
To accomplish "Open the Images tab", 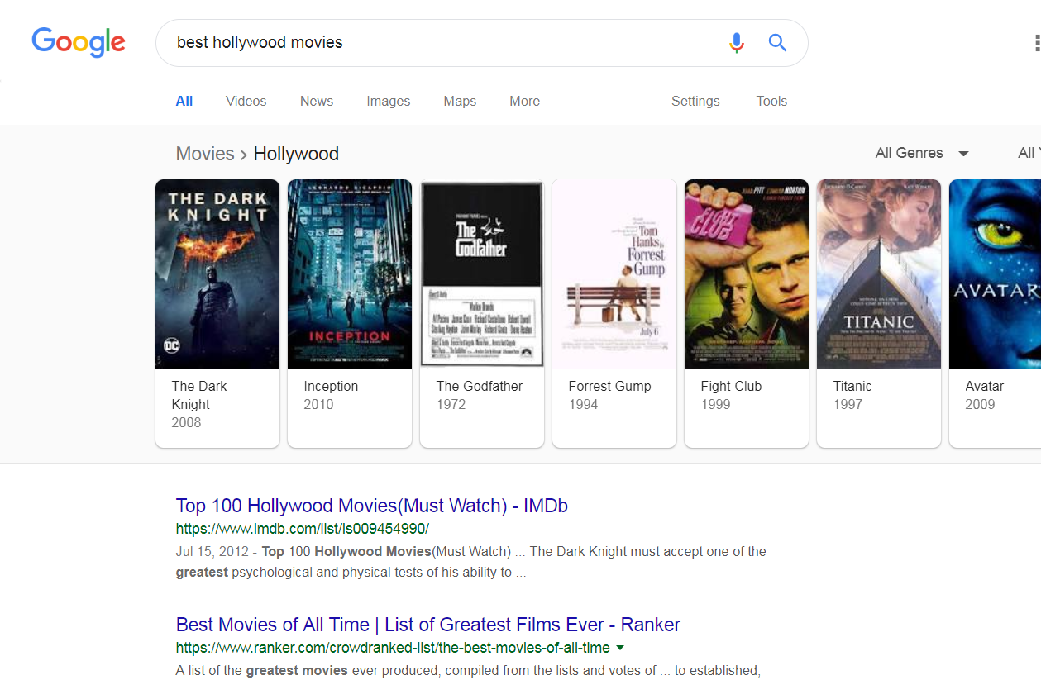I will (x=389, y=102).
